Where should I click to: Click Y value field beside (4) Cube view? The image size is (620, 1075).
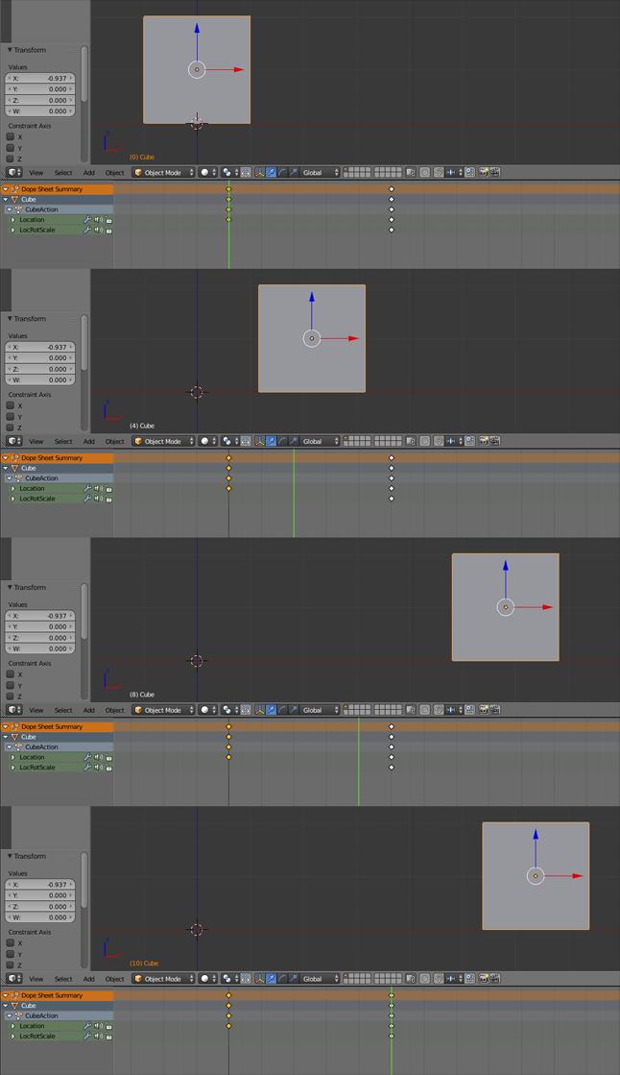pyautogui.click(x=40, y=358)
